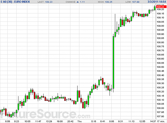167x123 pixels.
Task: Click the CHANGE up-arrow triangle icon
Action: (x=78, y=2)
